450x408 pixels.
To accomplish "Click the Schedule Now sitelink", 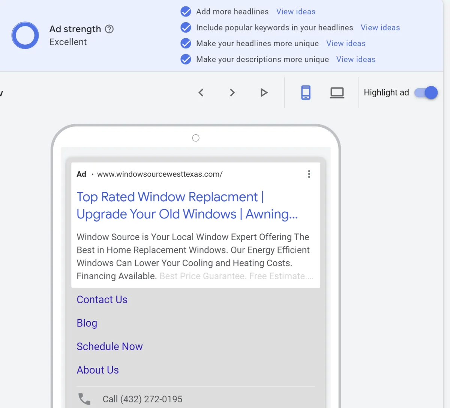I will 109,346.
